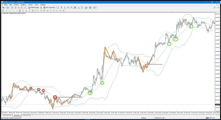Switch to the GBPUSD,Daily chart tab
Viewport: 221px width, 120px height.
pyautogui.click(x=7, y=115)
